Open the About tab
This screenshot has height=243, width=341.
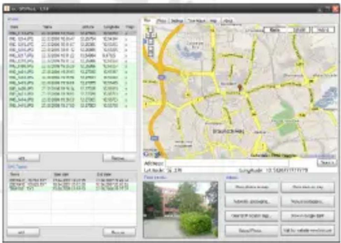point(228,21)
